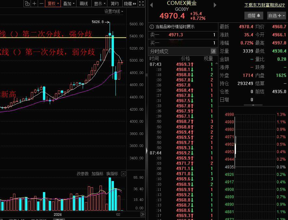Click the lock icon on the toolbar
The image size is (288, 220).
click(x=27, y=4)
